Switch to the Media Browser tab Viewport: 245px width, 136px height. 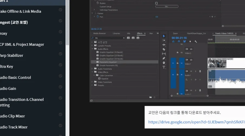click(99, 33)
